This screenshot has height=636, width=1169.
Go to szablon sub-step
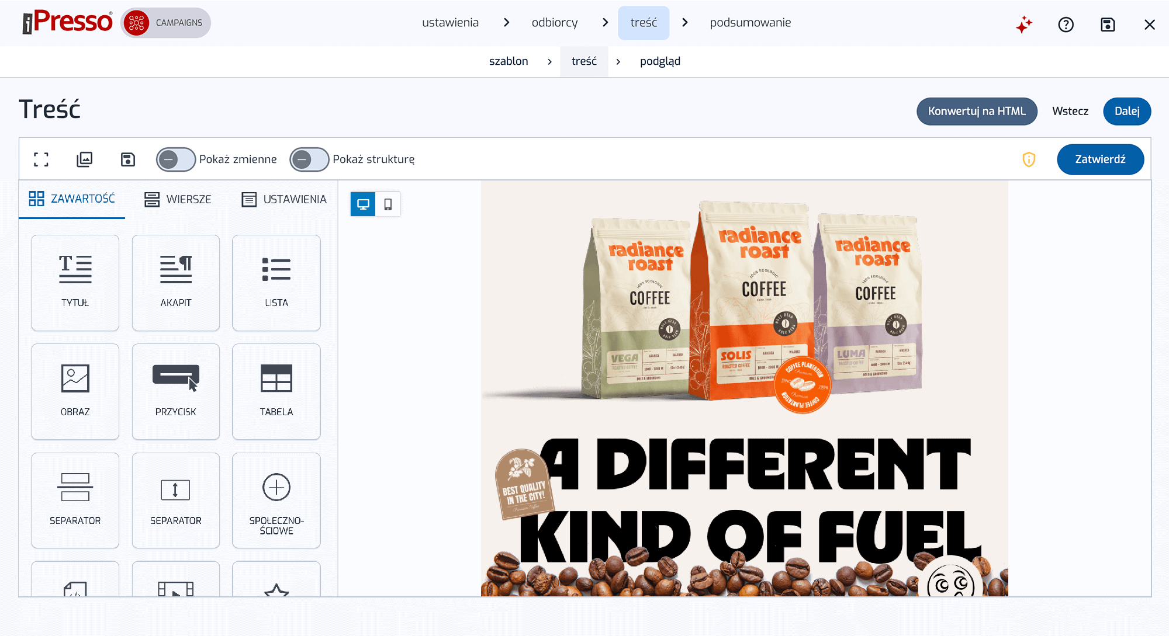pos(509,61)
